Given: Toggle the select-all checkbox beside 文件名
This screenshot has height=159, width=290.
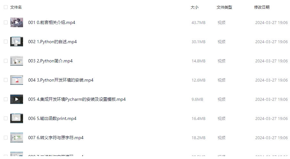Looking at the screenshot, I should 6,7.
